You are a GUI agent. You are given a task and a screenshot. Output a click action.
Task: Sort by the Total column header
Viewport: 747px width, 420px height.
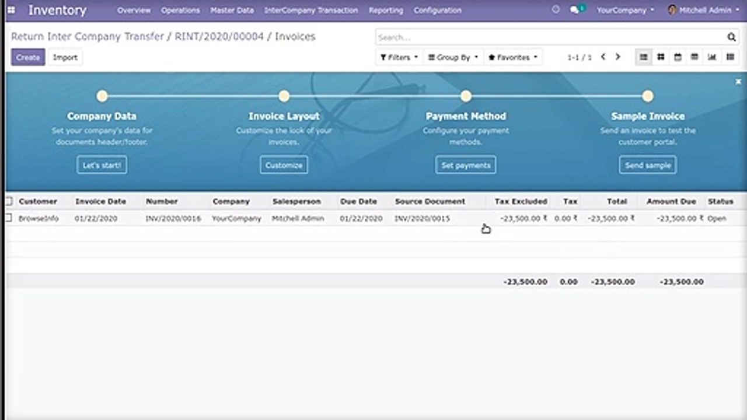(617, 201)
